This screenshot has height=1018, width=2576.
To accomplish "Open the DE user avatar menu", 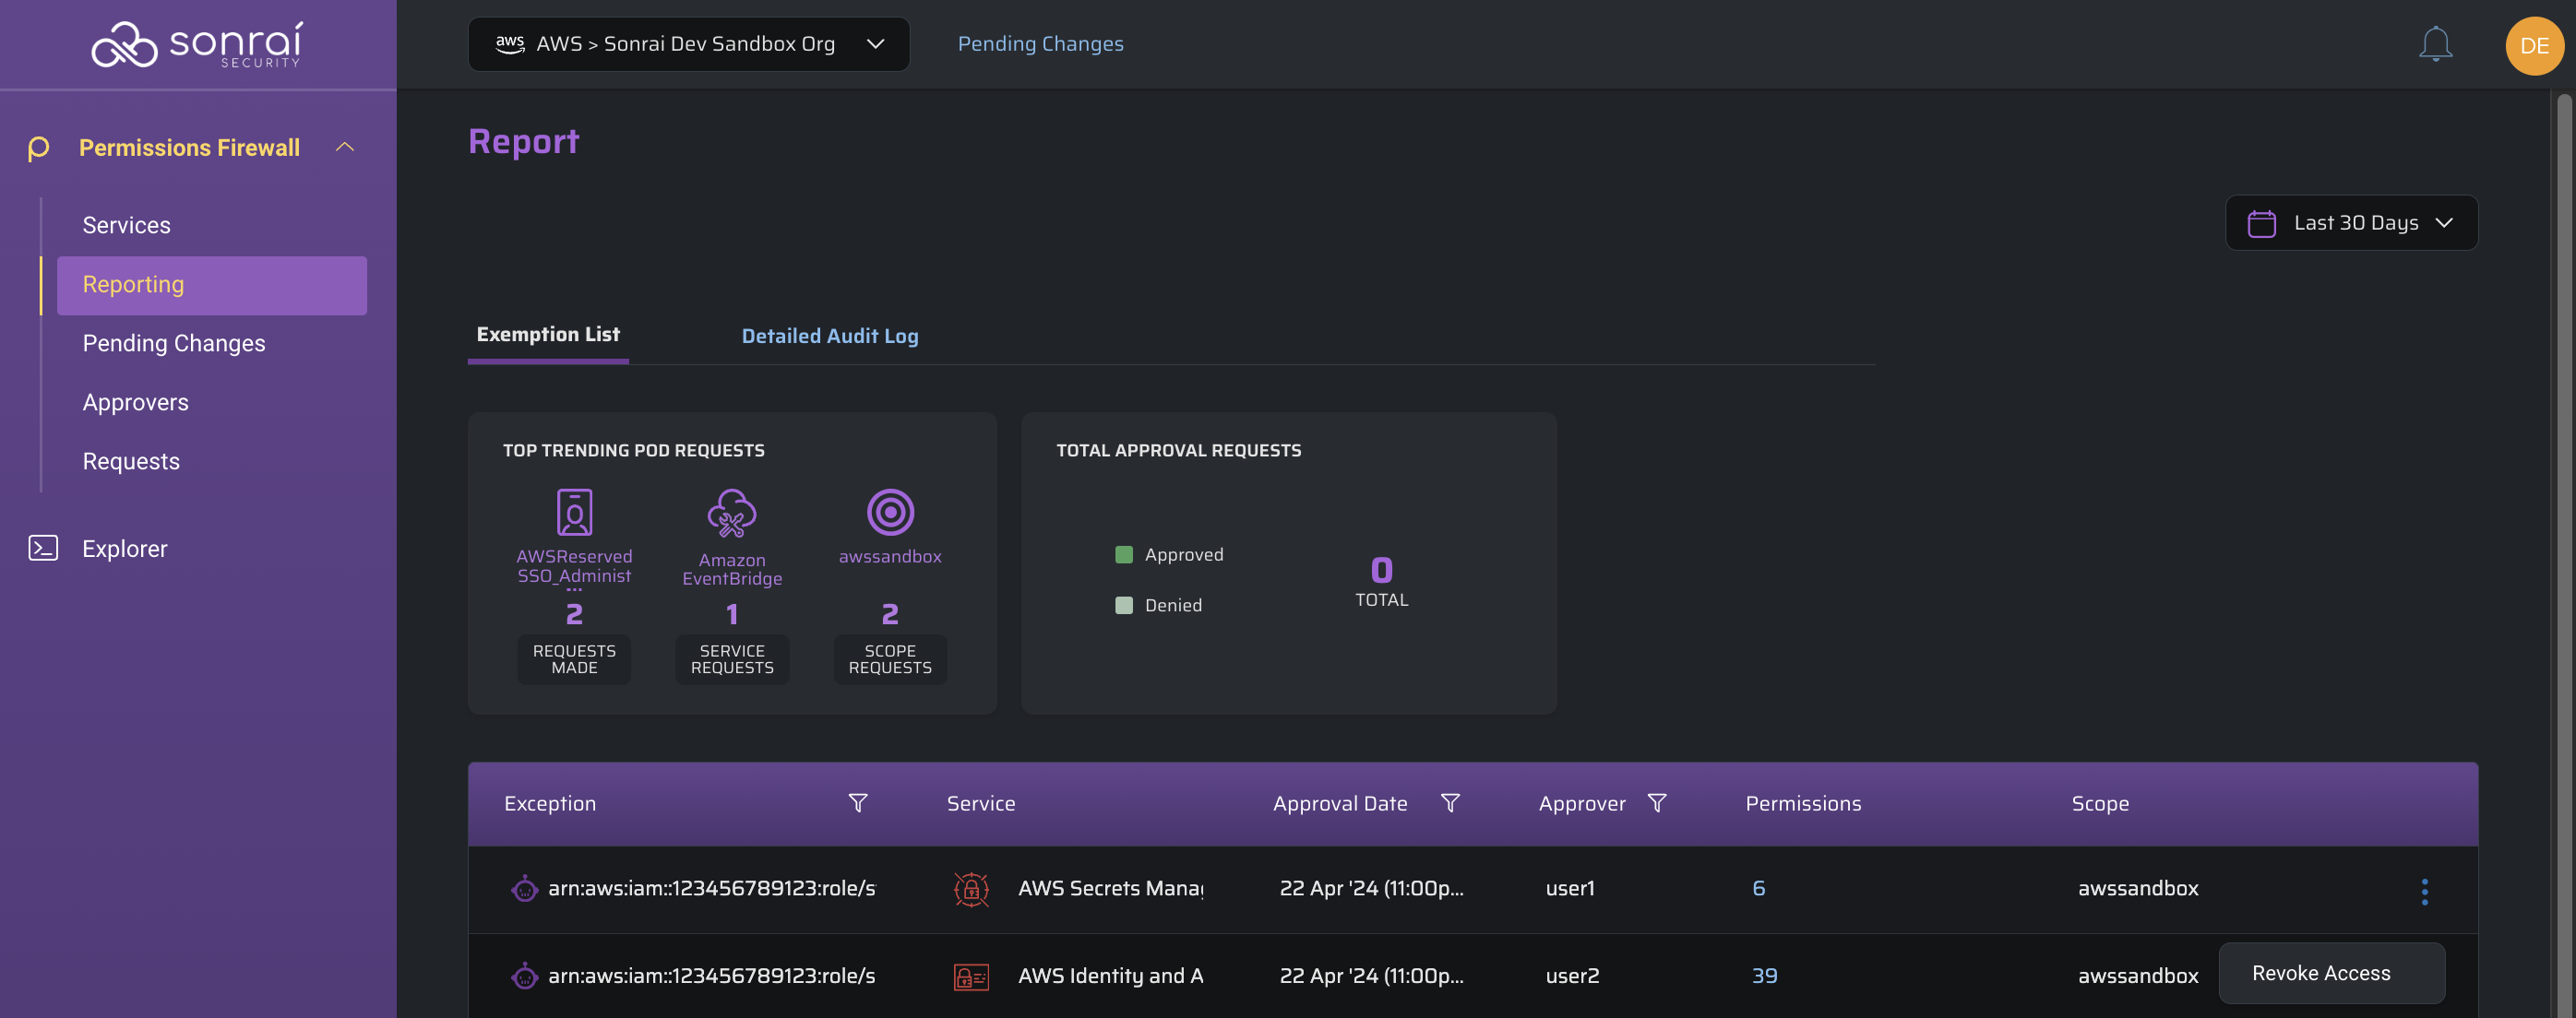I will (2534, 46).
